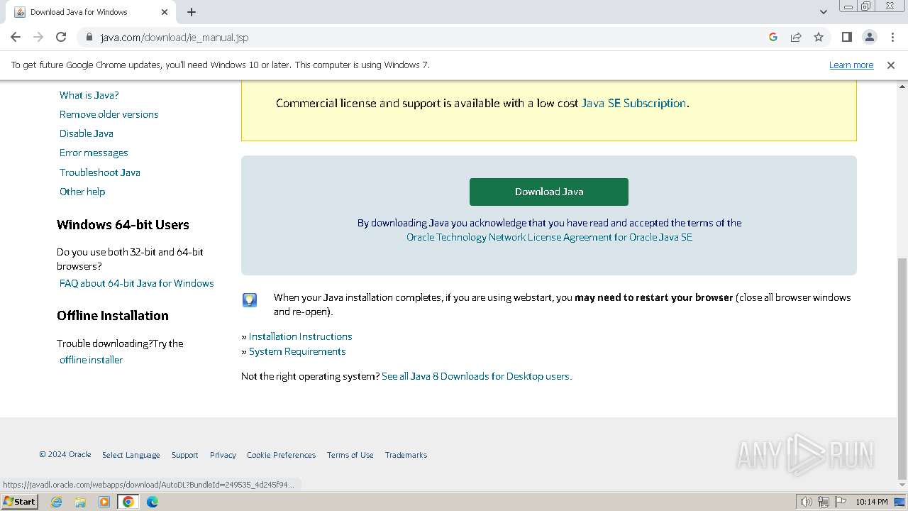
Task: Open the Support footer link
Action: pos(185,455)
